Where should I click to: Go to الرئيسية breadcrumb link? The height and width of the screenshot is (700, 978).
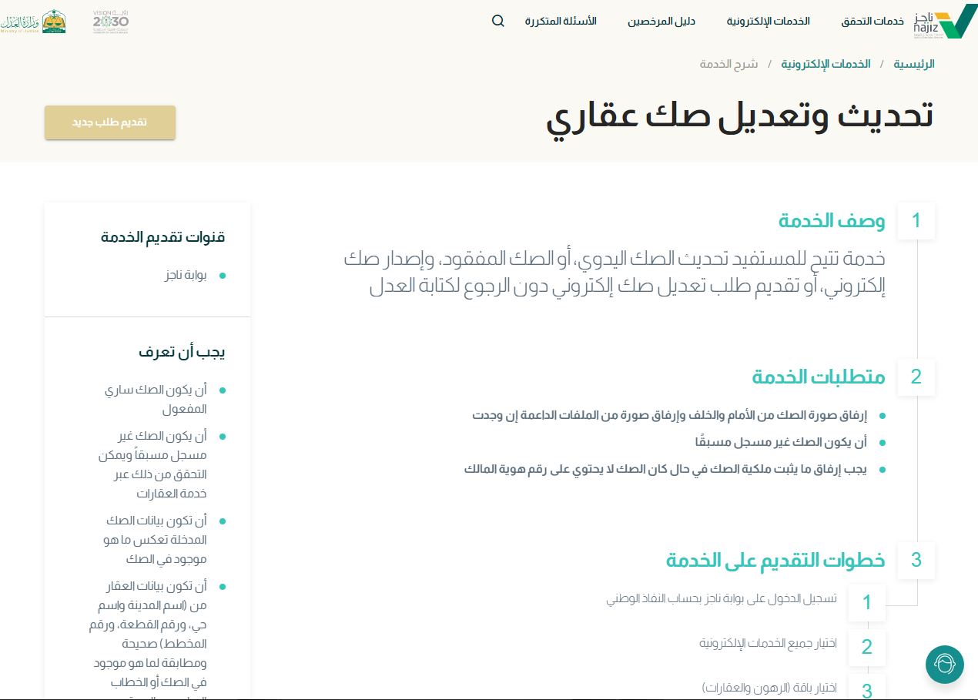(914, 64)
